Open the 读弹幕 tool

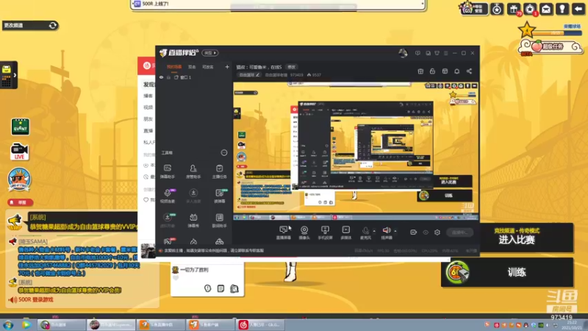pyautogui.click(x=219, y=196)
